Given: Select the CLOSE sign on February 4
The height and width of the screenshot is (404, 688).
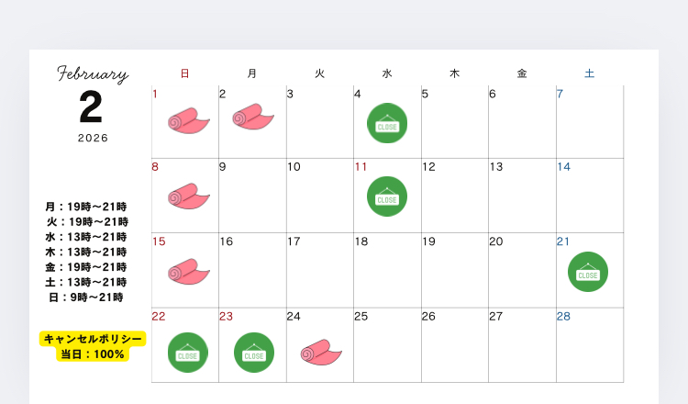Looking at the screenshot, I should pyautogui.click(x=387, y=123).
